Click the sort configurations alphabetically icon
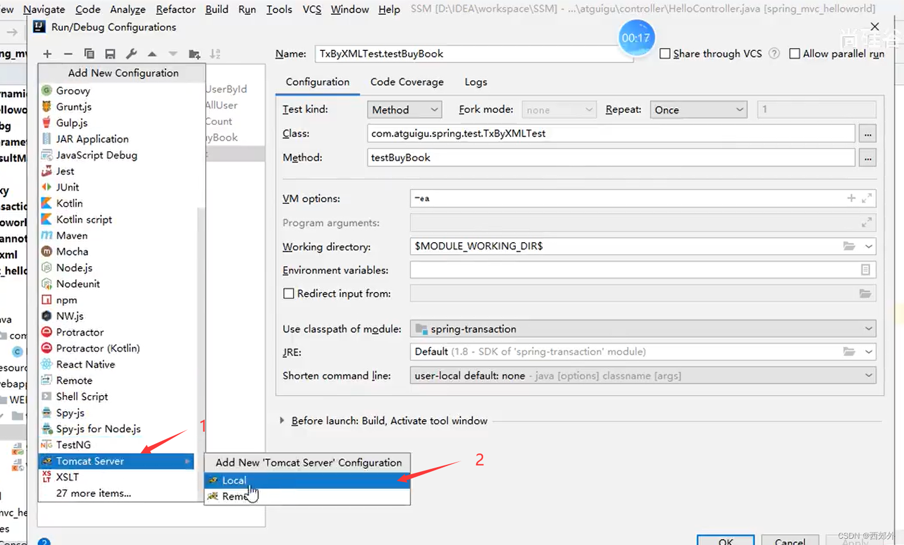This screenshot has height=545, width=904. pyautogui.click(x=215, y=54)
